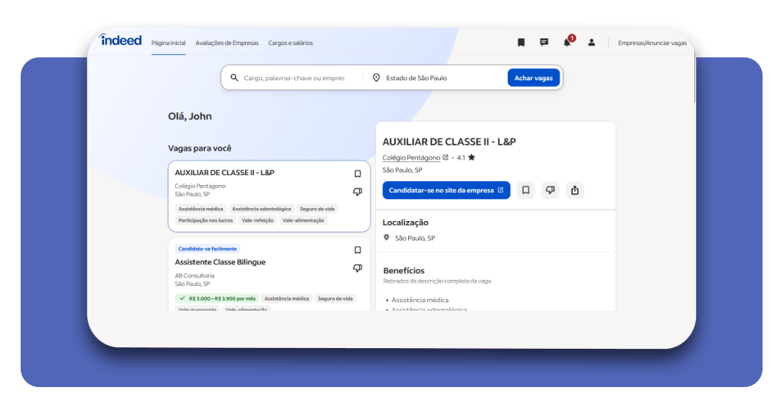Screen dimensions: 784x410
Task: Click the Achar vagas button
Action: pyautogui.click(x=534, y=78)
